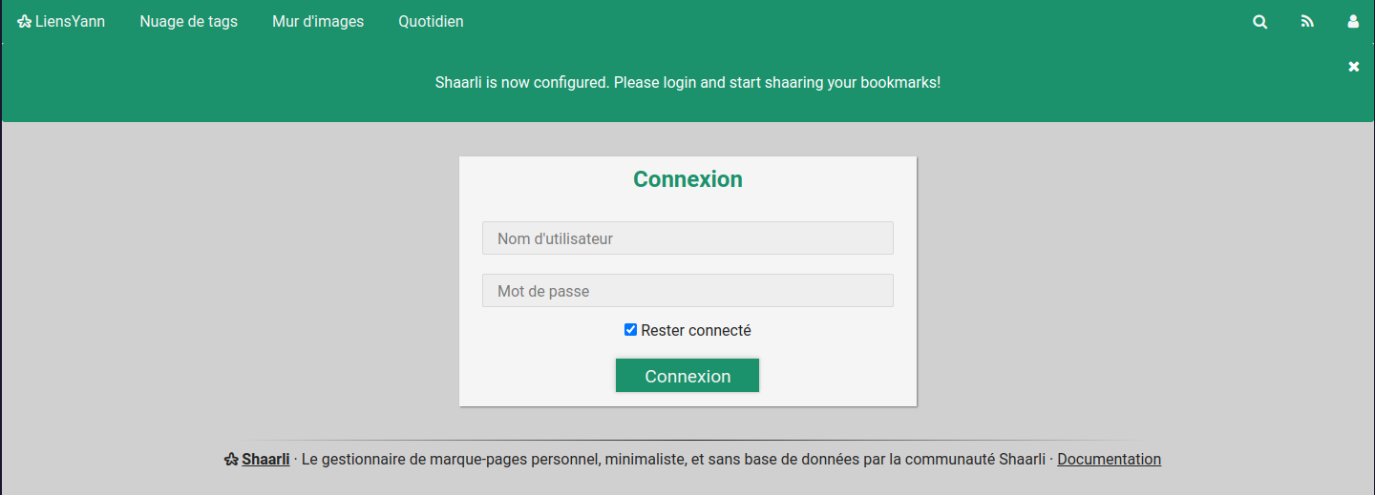1375x495 pixels.
Task: Click the Shaarli logo icon beside LiensYann
Action: coord(25,22)
